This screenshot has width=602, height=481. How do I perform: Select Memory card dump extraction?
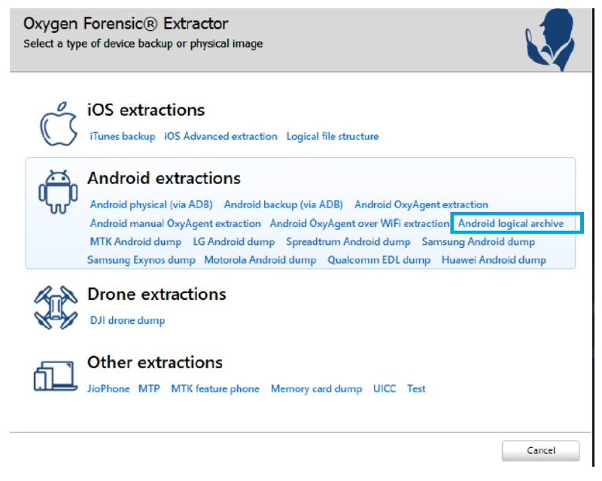click(316, 389)
